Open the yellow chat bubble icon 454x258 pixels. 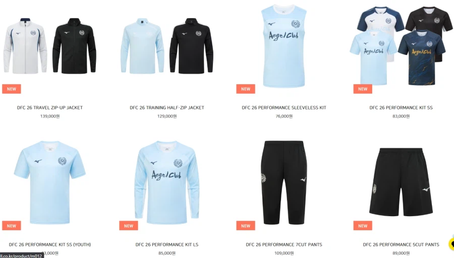[451, 243]
